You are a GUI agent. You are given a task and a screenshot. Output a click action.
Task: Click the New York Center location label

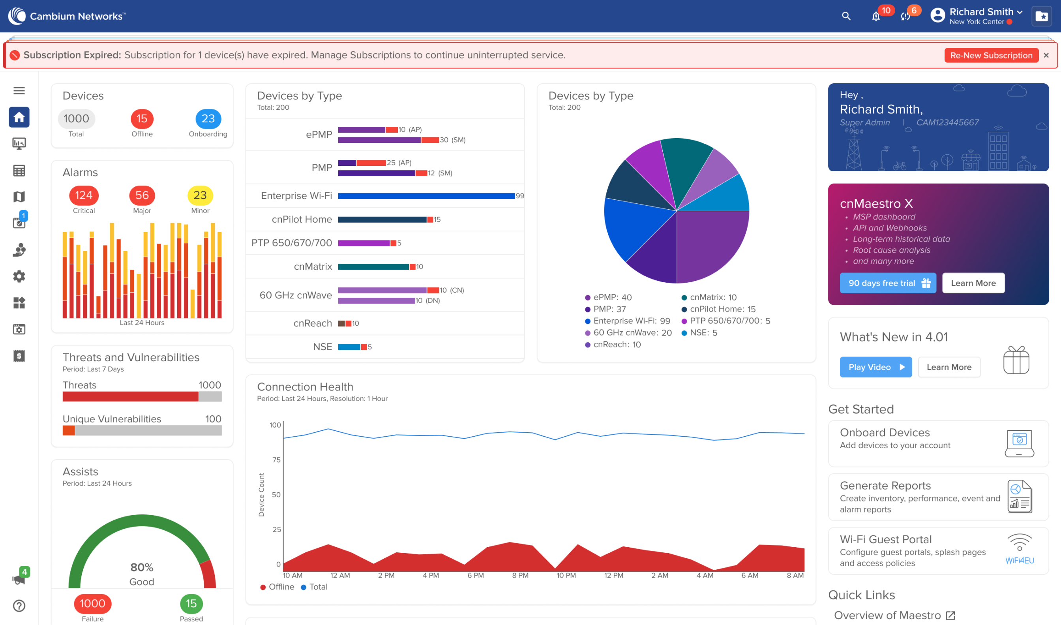click(x=977, y=22)
